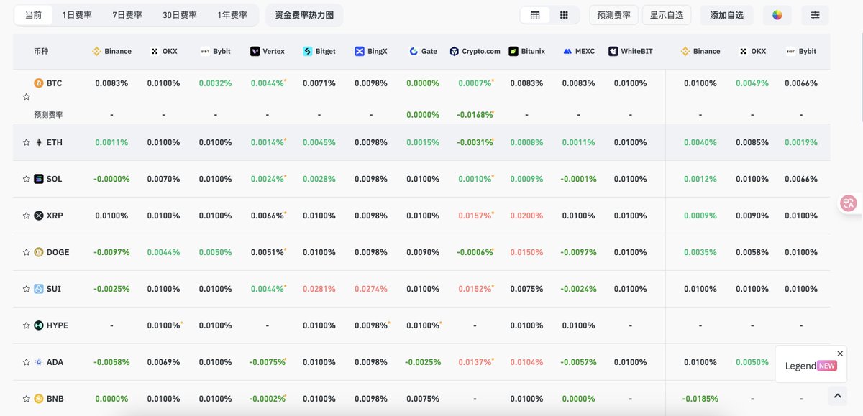The width and height of the screenshot is (863, 416).
Task: Open the filter settings sliders icon
Action: point(815,15)
